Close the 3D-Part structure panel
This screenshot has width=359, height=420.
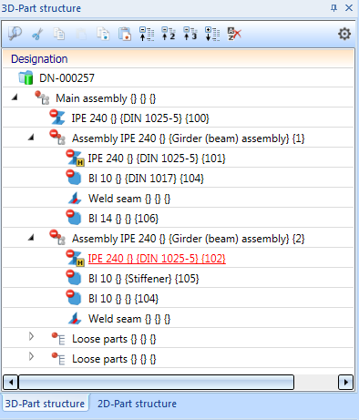coord(349,8)
